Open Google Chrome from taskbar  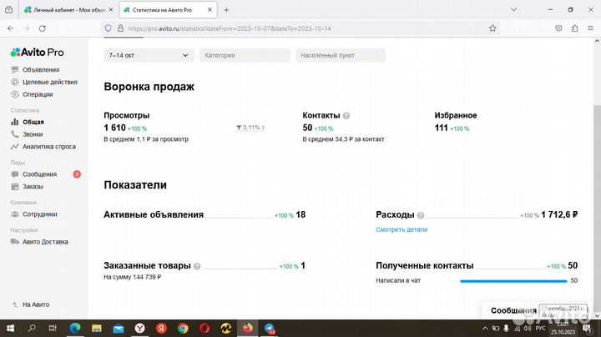pos(183,328)
